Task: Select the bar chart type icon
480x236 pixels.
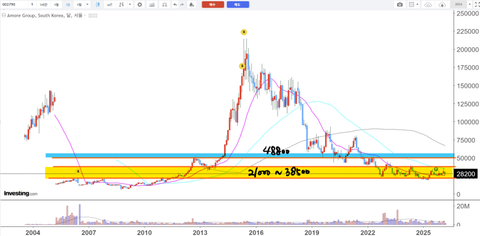Action: (x=122, y=5)
